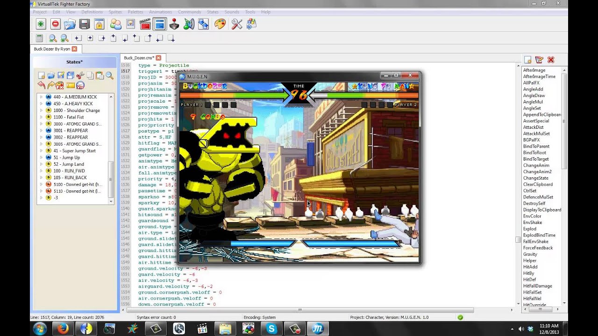Click the Redo yellow arrow in States panel

(51, 85)
